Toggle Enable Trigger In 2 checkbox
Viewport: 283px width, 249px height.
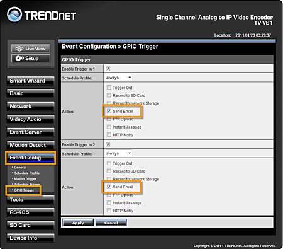108,144
